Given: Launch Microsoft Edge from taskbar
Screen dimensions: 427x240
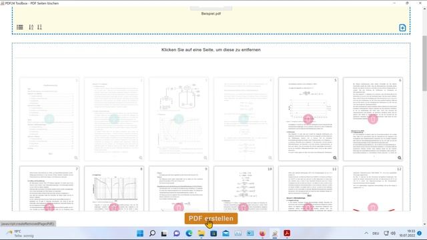Looking at the screenshot, I should 189,233.
